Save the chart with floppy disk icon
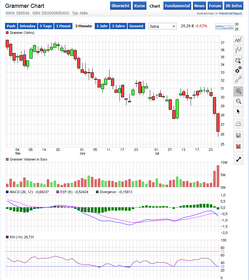The width and height of the screenshot is (249, 280). (x=238, y=135)
